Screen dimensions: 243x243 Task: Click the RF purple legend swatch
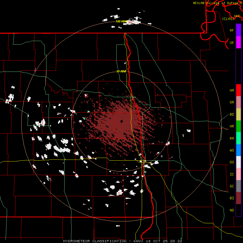(238, 30)
